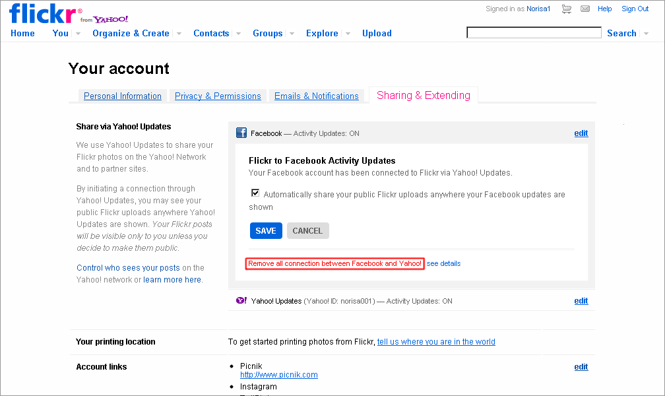Select the Sharing & Extending tab
The height and width of the screenshot is (396, 665).
pos(424,95)
